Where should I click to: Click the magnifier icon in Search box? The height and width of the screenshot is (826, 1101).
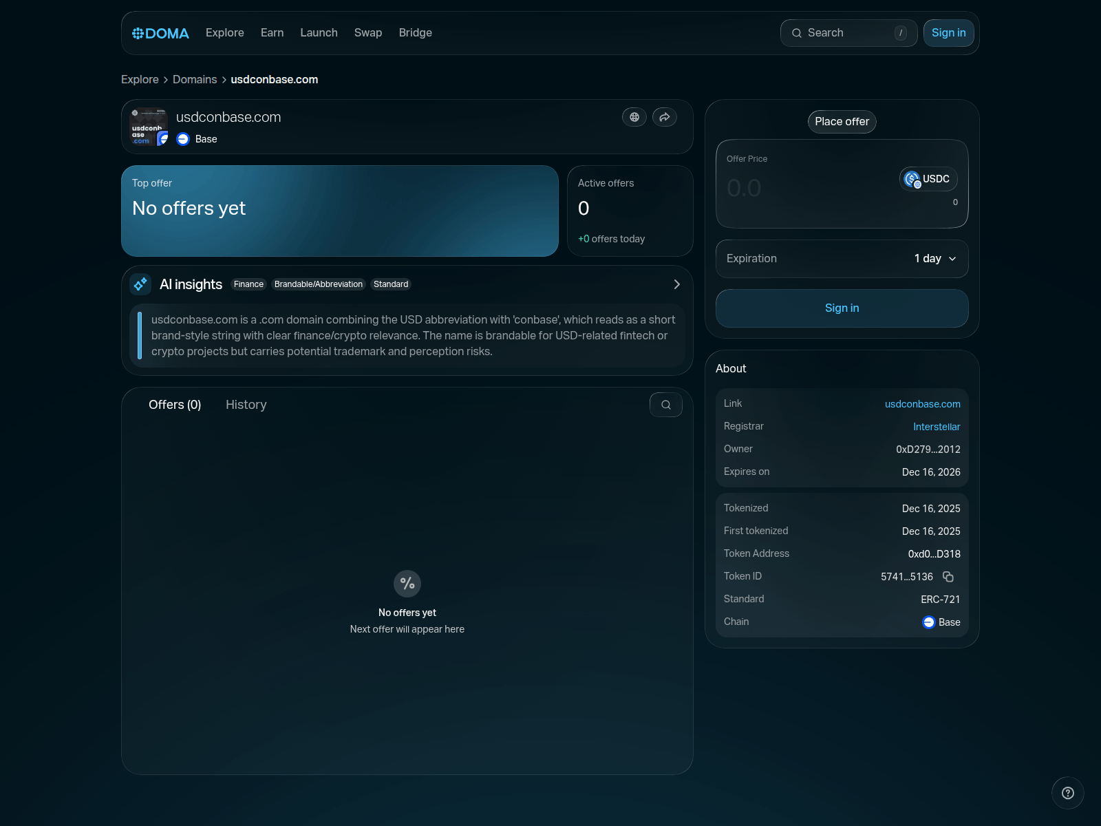tap(797, 33)
